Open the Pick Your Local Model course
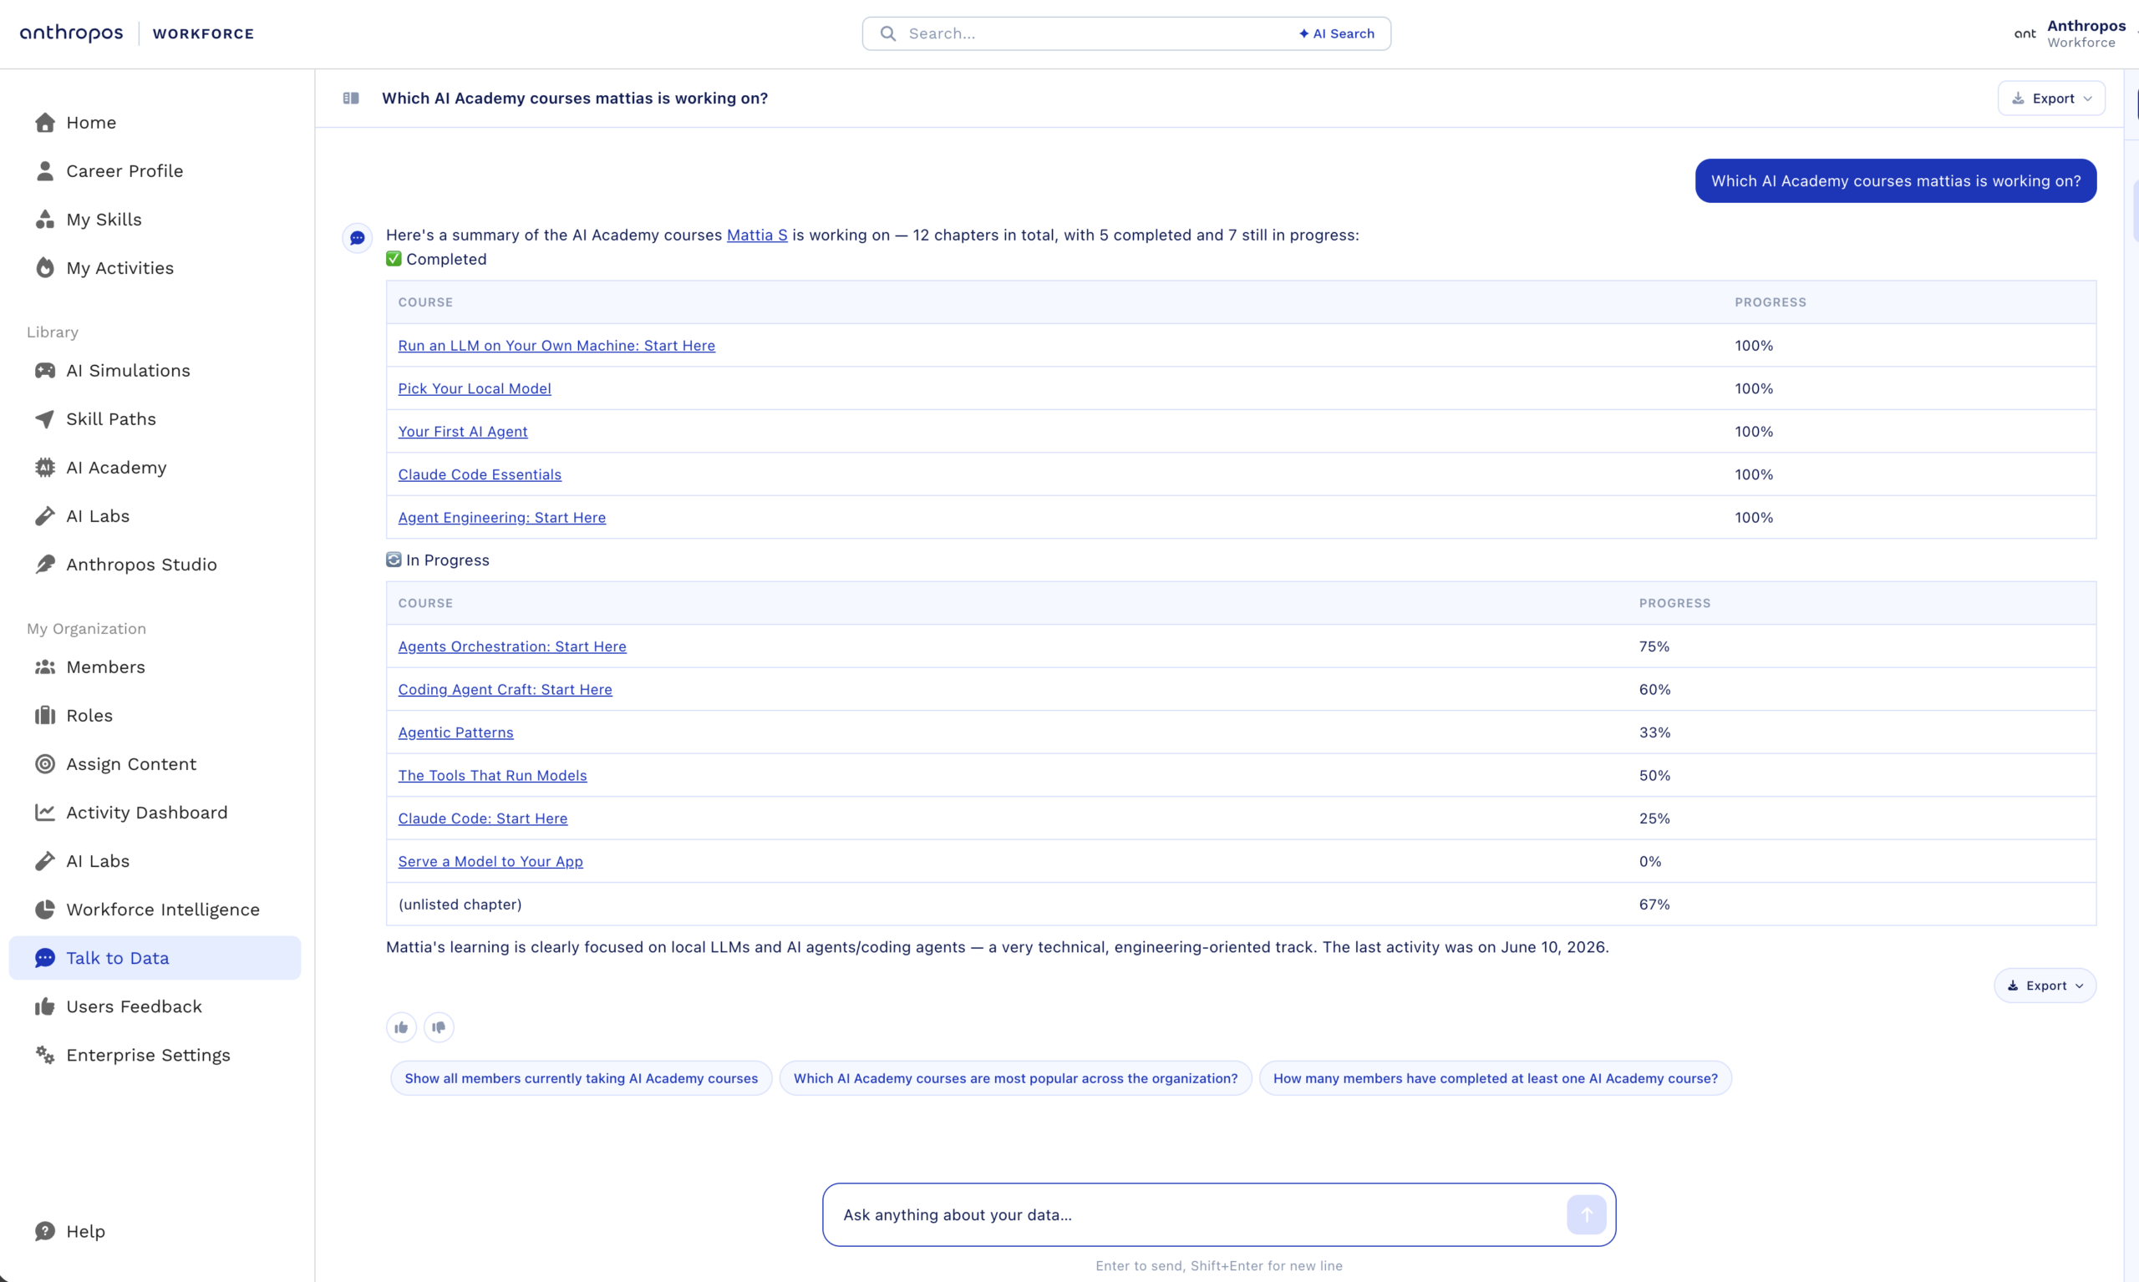Screen dimensions: 2139x1282 tap(475, 388)
